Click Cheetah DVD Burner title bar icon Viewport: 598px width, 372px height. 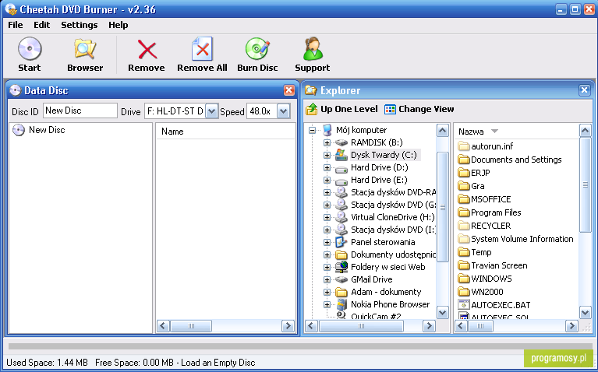point(11,9)
